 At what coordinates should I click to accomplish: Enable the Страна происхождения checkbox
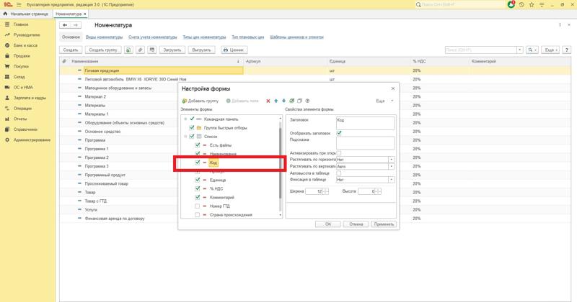198,215
